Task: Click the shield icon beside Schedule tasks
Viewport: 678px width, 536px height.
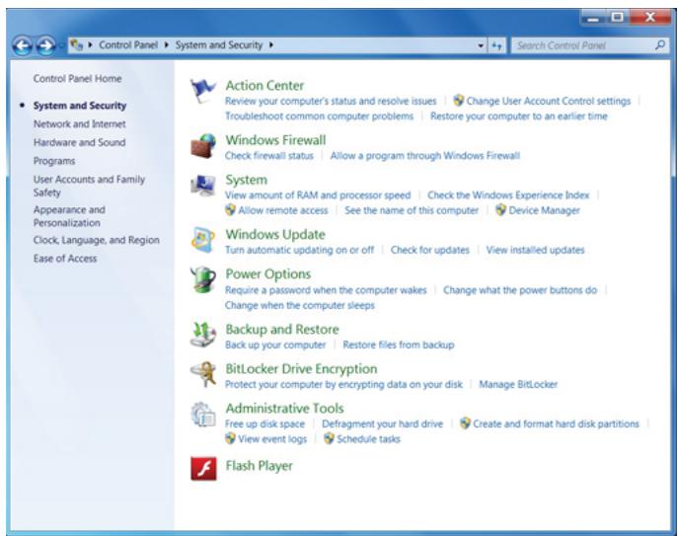Action: click(x=329, y=438)
